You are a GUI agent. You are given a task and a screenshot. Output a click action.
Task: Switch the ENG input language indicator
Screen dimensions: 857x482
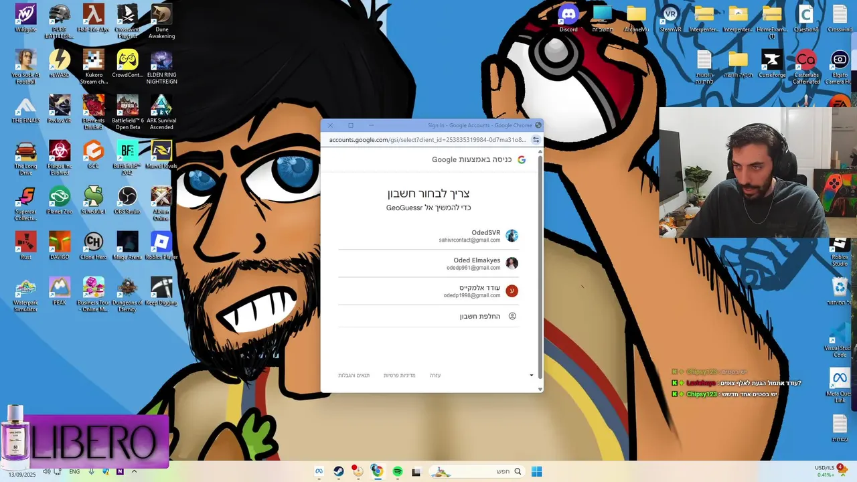point(74,471)
